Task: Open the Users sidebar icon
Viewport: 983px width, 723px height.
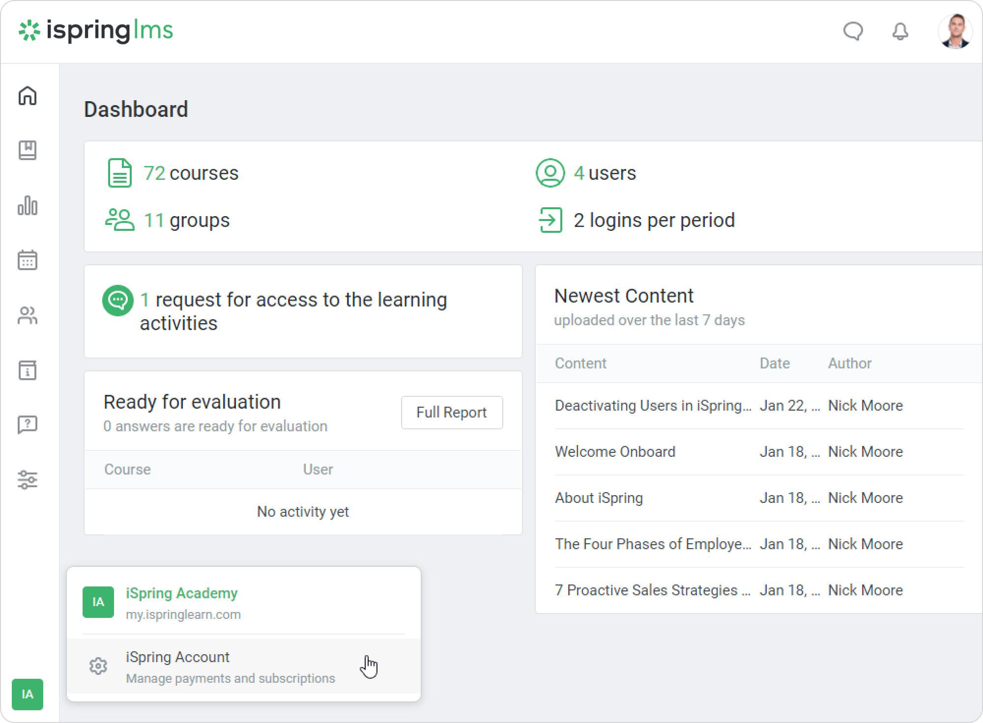Action: [28, 315]
